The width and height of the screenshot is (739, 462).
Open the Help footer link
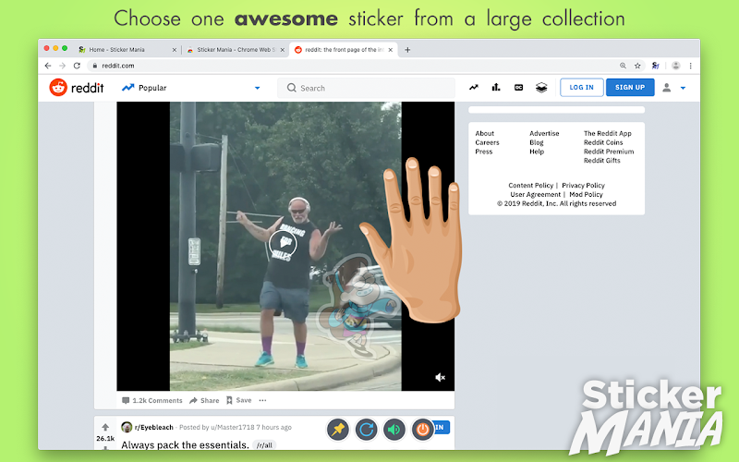(537, 152)
